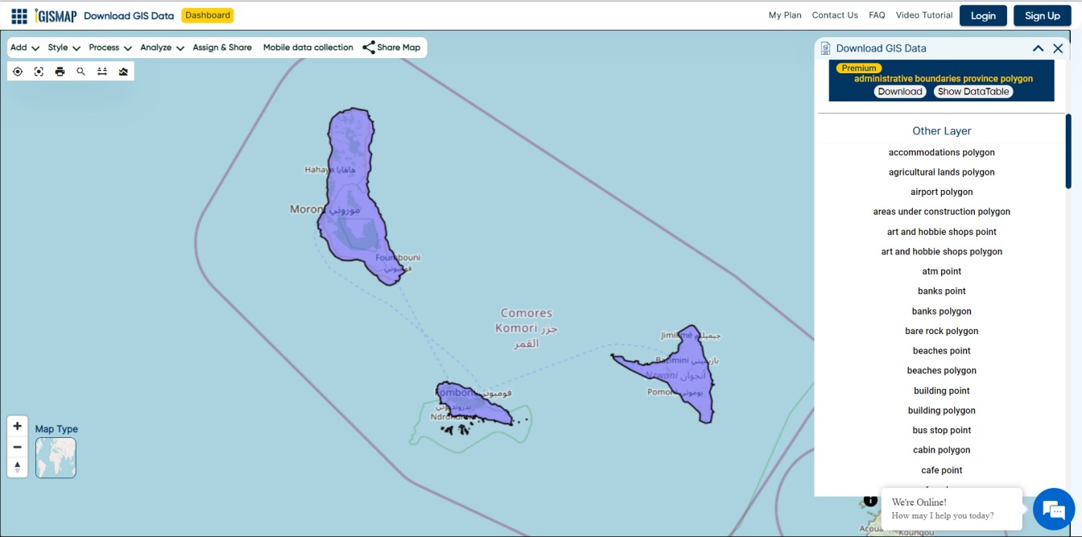Click the Download button for province boundaries
Screen dimensions: 1082x537
tap(900, 91)
